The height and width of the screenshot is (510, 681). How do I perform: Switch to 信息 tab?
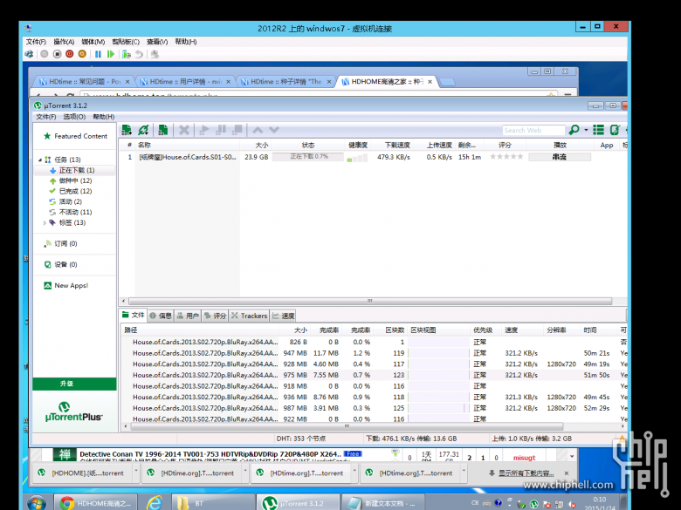161,316
